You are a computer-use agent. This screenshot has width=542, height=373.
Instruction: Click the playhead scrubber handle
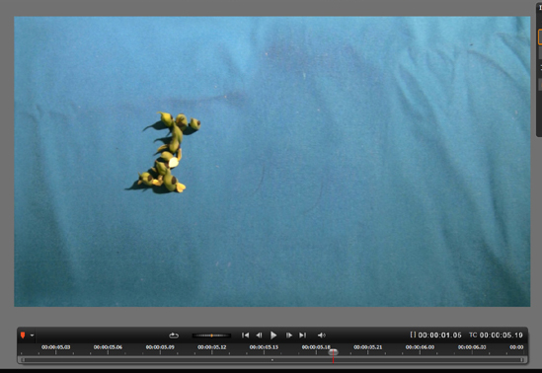334,352
